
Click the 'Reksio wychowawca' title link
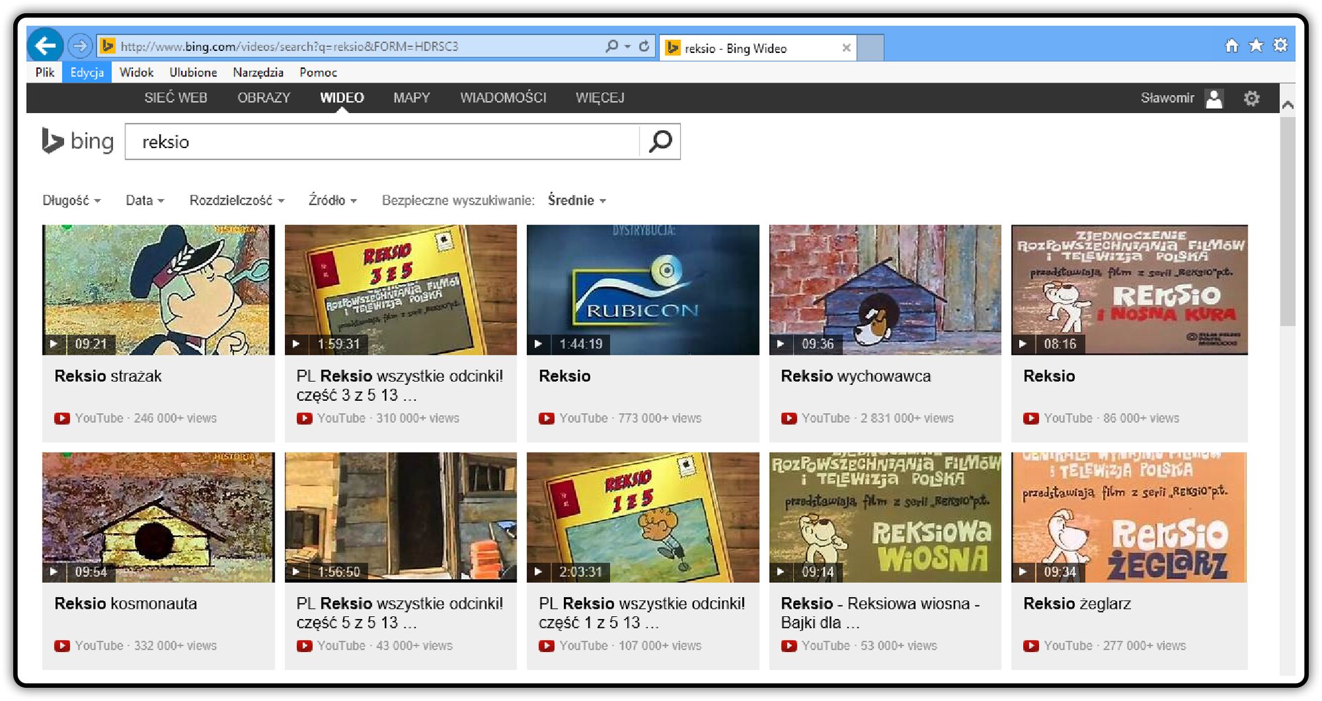(856, 376)
